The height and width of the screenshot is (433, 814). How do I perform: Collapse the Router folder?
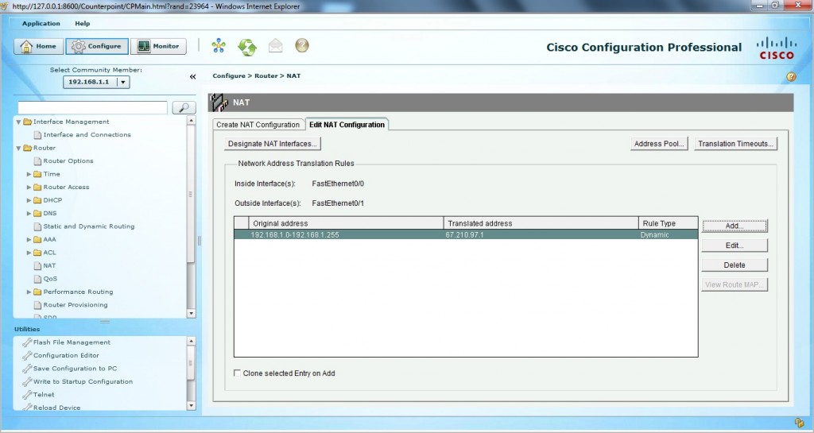pos(19,149)
